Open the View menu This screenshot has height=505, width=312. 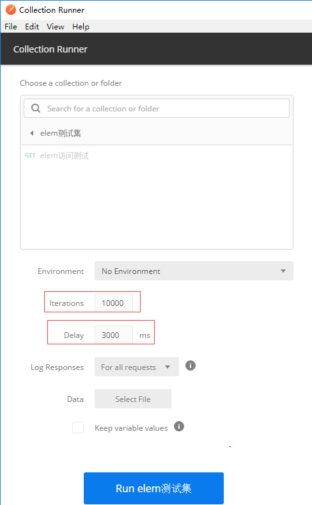pos(56,27)
